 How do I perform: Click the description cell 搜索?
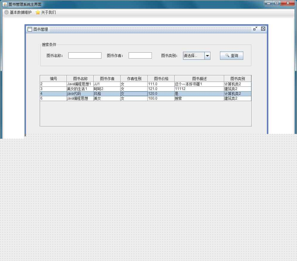(x=199, y=98)
